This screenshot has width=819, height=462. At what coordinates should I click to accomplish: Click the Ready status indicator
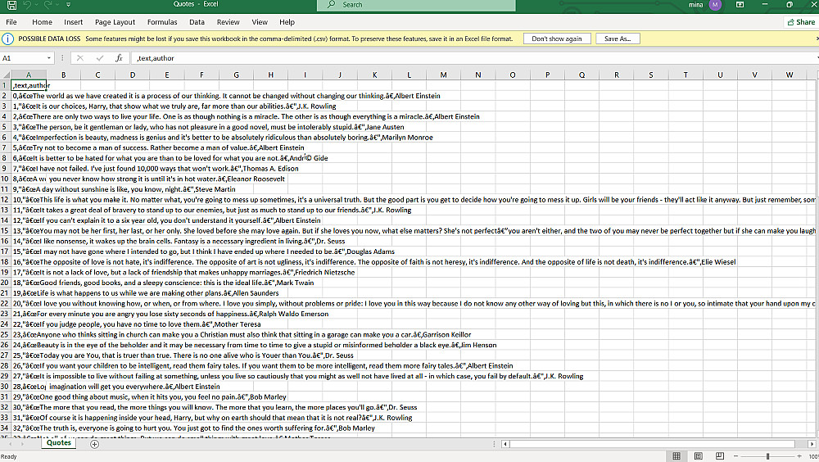(x=9, y=456)
